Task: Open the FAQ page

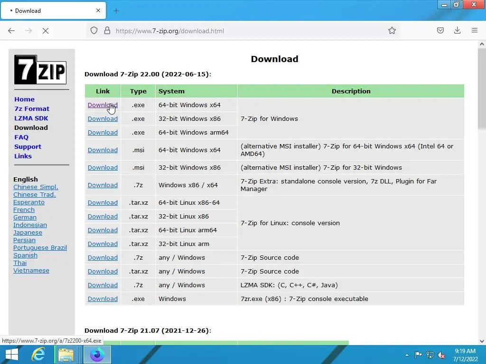Action: tap(21, 137)
